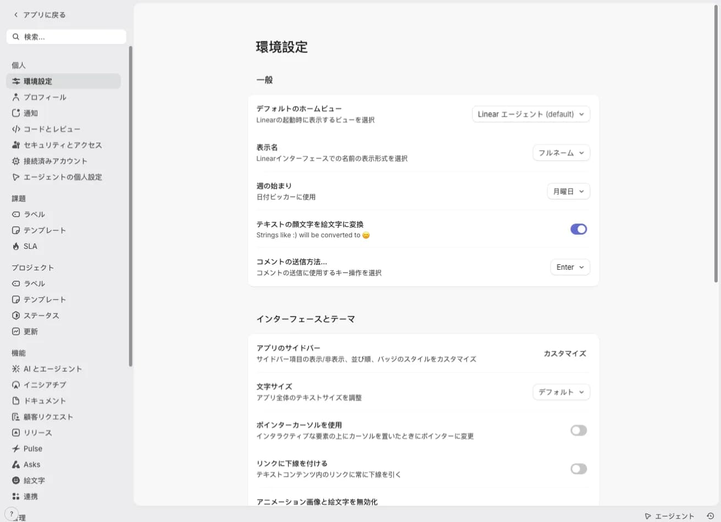The height and width of the screenshot is (522, 721).
Task: Open テンプレート under the プロジェクト section
Action: click(x=63, y=299)
